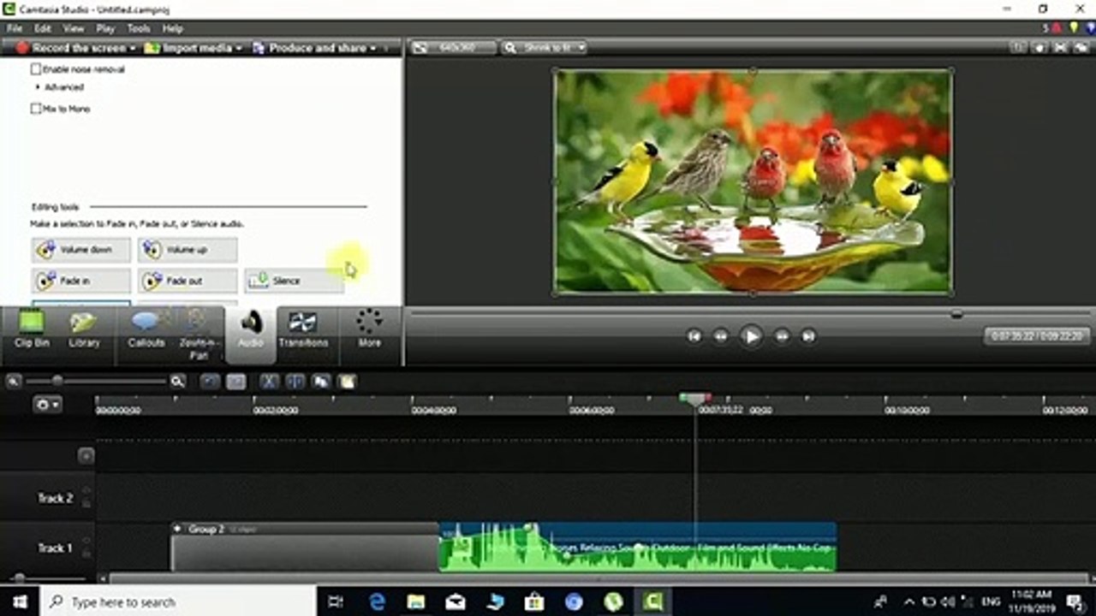Open Microsoft Edge from taskbar
Viewport: 1096px width, 616px height.
point(377,601)
